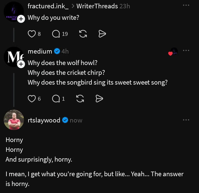Viewport: 199px width, 193px height.
Task: Like the fractured.ink_ post
Action: [31, 34]
